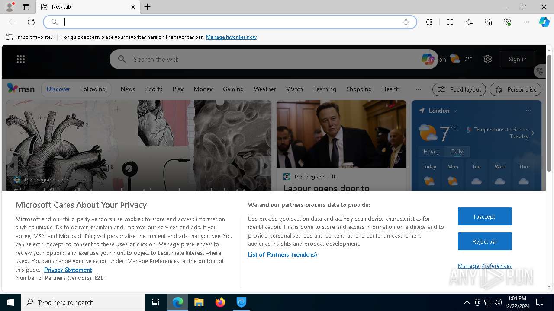
Task: Show more MSN navigation categories
Action: point(418,89)
